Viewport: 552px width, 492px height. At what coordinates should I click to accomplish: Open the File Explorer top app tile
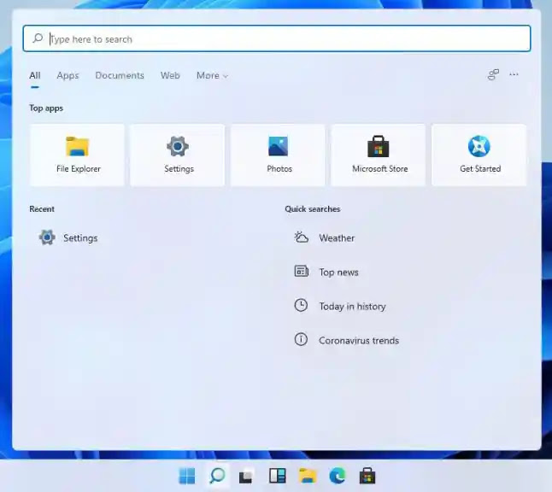tap(77, 155)
